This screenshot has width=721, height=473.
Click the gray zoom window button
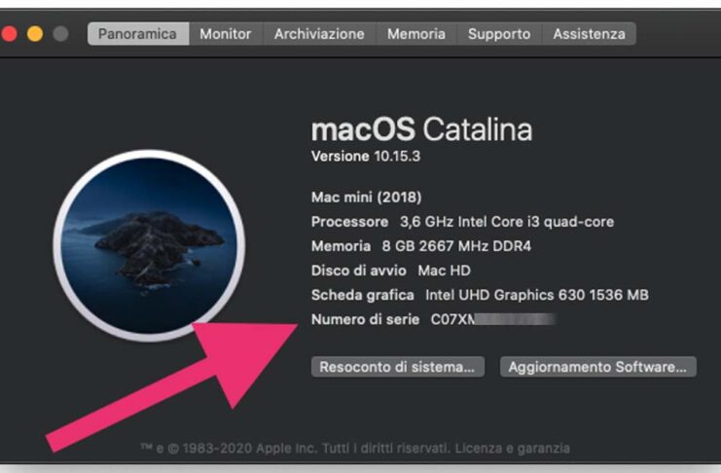(x=60, y=34)
